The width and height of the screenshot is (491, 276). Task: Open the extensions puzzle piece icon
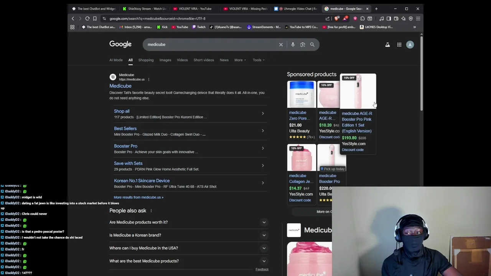tap(362, 18)
